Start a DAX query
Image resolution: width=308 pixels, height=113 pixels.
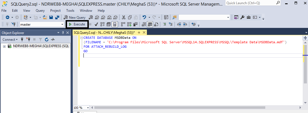click(115, 18)
